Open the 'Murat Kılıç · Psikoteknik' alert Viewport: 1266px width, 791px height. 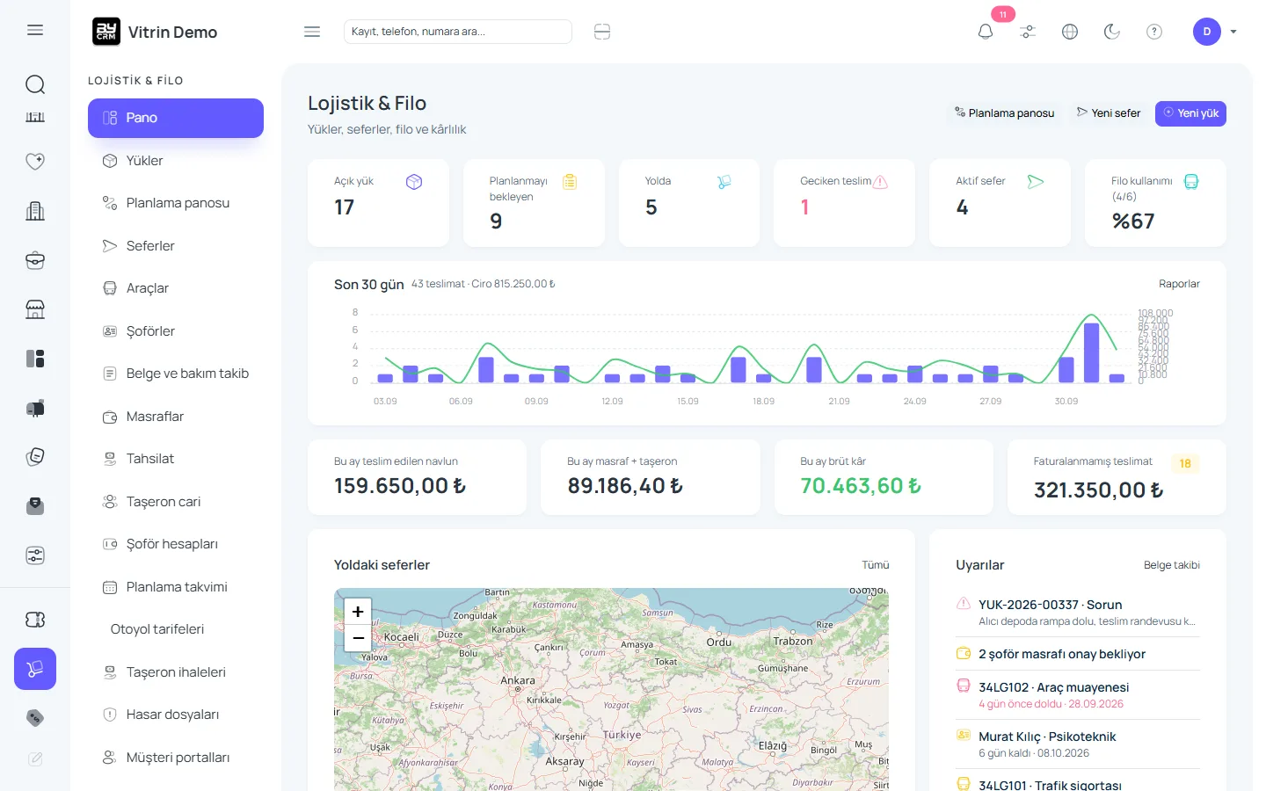tap(1078, 744)
